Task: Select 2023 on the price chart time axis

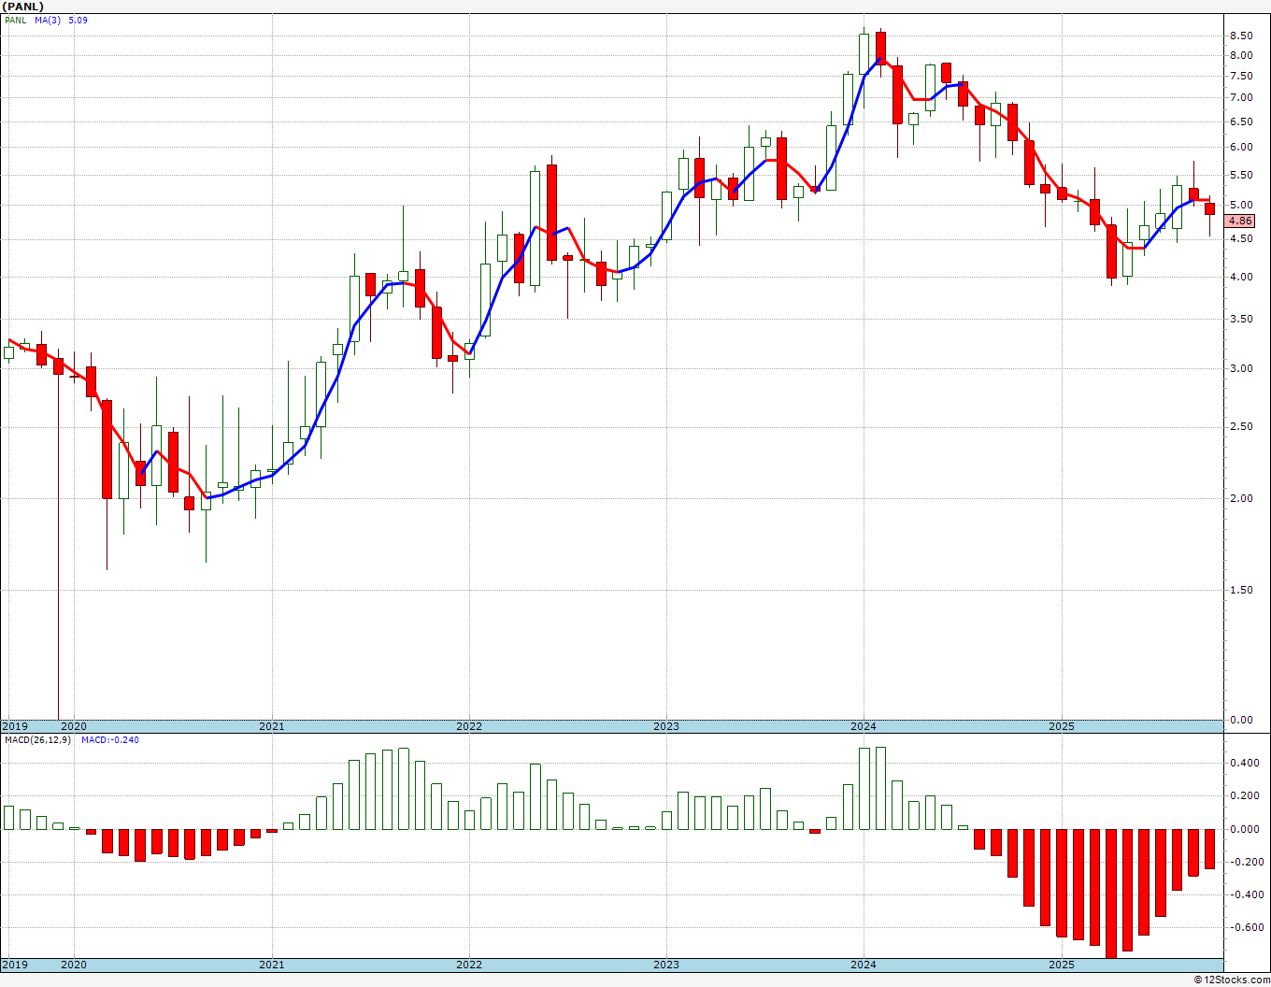Action: pos(665,726)
